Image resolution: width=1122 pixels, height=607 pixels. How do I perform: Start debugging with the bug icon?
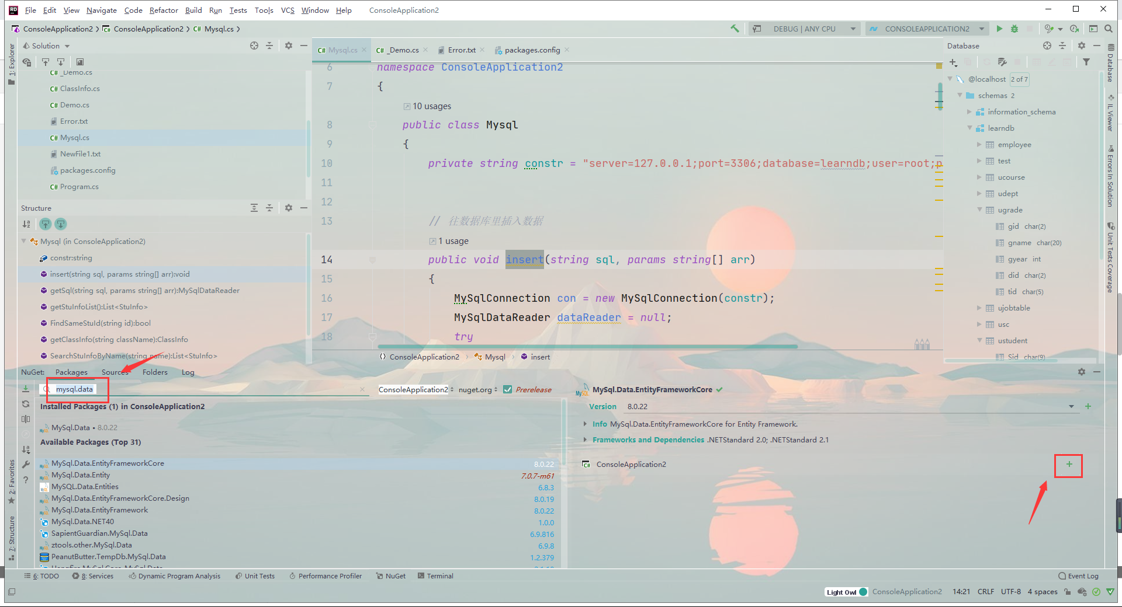pos(1015,29)
